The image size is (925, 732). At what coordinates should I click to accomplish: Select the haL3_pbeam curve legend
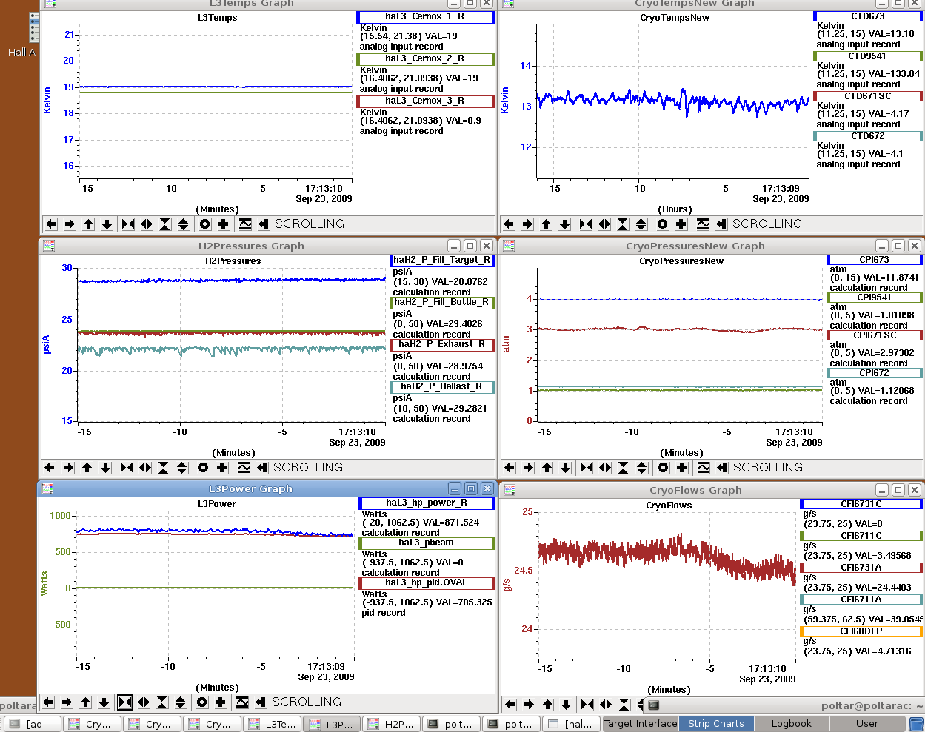coord(427,543)
